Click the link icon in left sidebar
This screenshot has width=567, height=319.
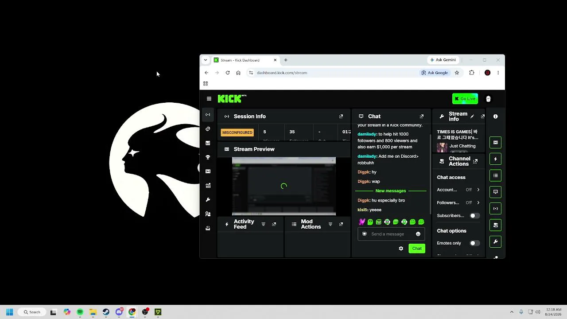tap(208, 129)
